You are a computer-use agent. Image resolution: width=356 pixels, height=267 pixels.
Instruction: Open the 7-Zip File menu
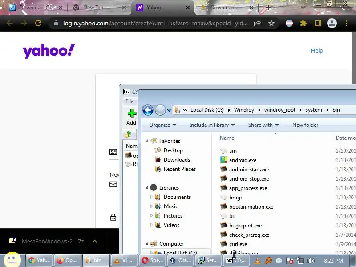(129, 101)
